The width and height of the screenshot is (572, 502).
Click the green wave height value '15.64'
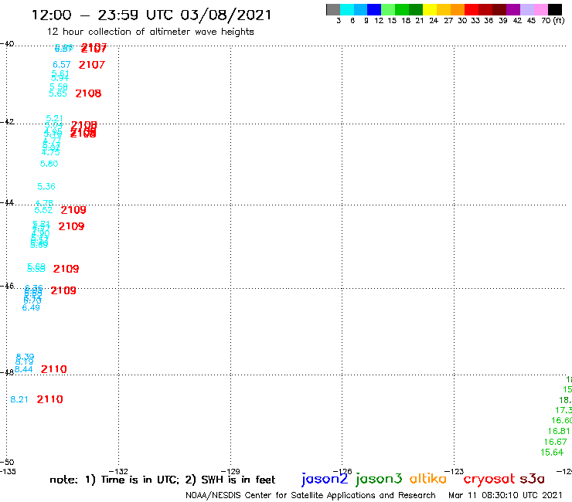(x=552, y=453)
